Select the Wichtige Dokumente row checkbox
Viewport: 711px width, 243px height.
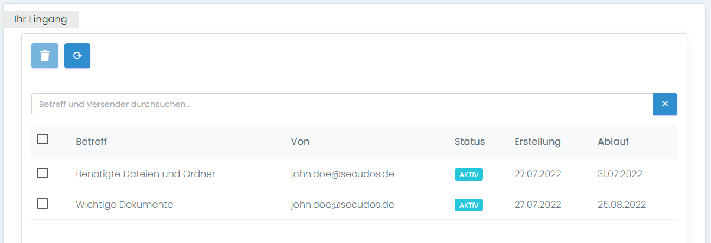click(x=43, y=204)
